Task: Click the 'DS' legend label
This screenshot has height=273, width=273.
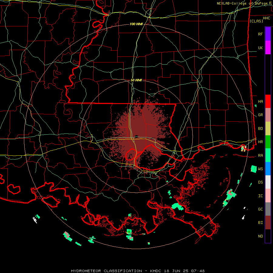Action: (260, 182)
